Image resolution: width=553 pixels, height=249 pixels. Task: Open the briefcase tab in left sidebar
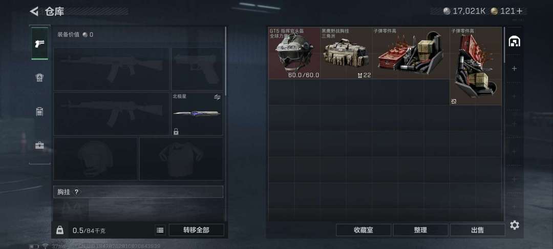[39, 146]
